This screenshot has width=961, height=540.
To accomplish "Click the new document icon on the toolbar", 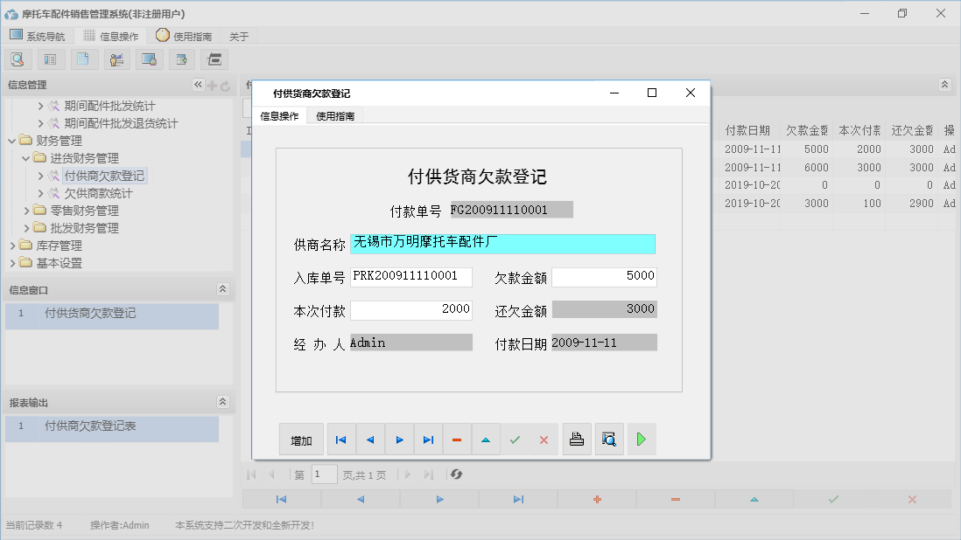I will coord(84,59).
